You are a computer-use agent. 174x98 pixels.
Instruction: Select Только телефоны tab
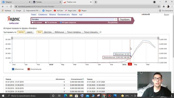click(74, 32)
